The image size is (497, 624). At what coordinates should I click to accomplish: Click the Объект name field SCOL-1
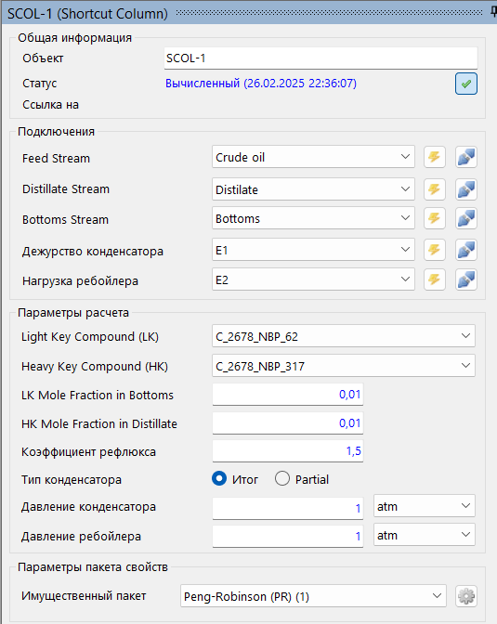(x=320, y=58)
